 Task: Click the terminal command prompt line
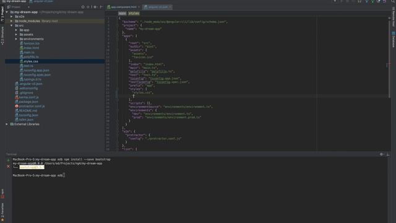pos(39,175)
